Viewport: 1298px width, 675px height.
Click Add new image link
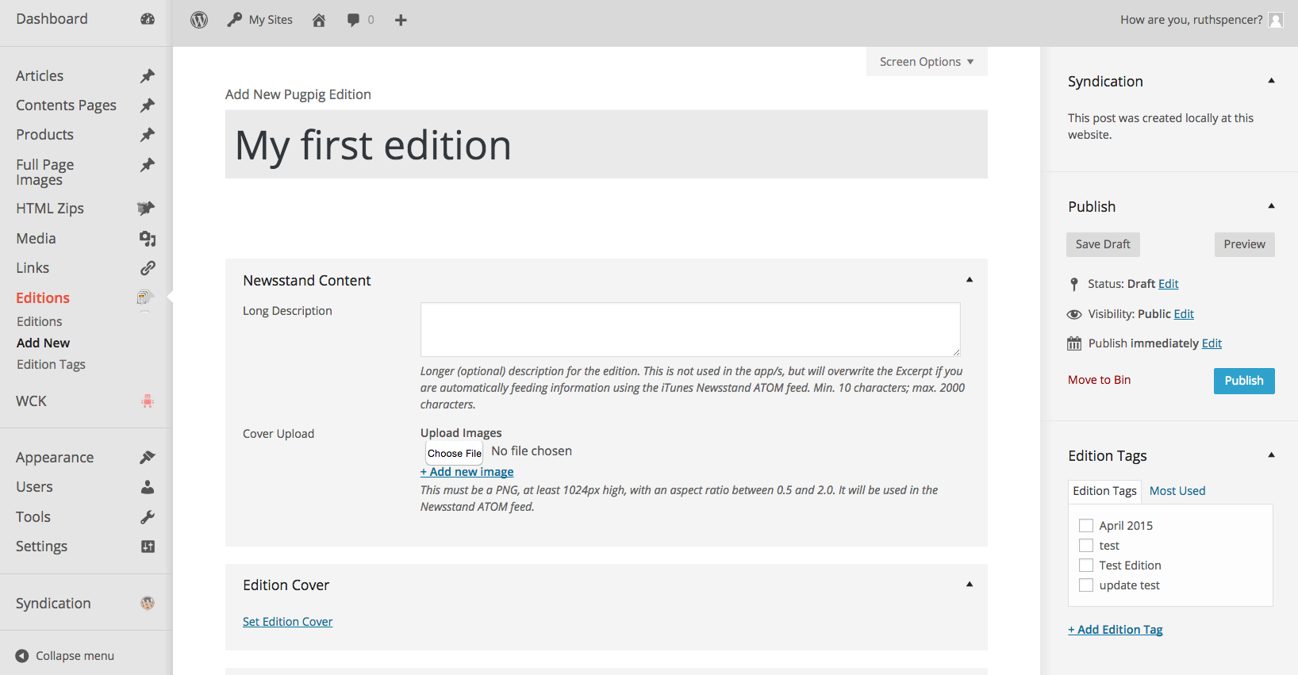coord(467,472)
